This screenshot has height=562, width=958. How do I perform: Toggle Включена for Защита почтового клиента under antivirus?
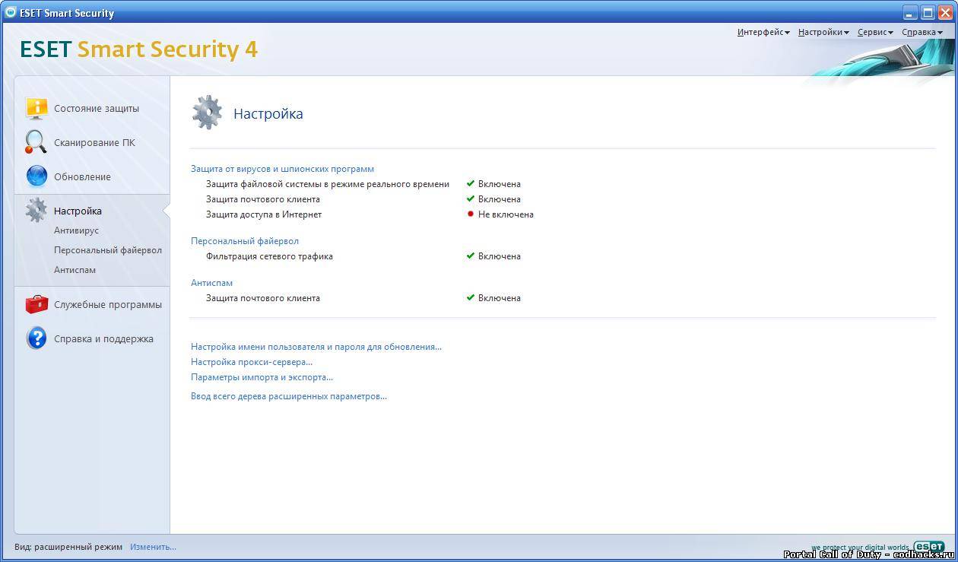click(x=500, y=199)
